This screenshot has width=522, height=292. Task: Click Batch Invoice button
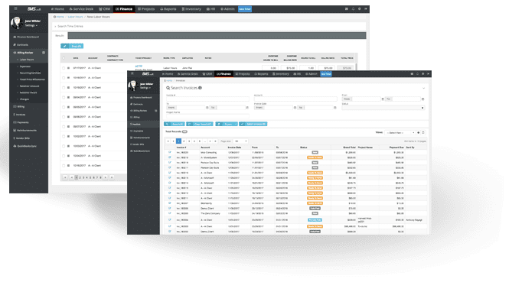tap(253, 124)
